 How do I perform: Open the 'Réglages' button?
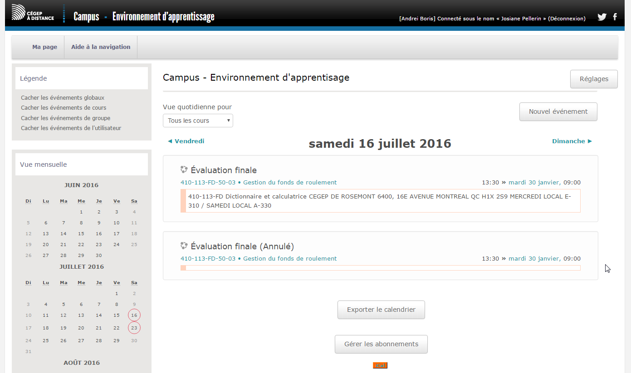click(x=594, y=79)
